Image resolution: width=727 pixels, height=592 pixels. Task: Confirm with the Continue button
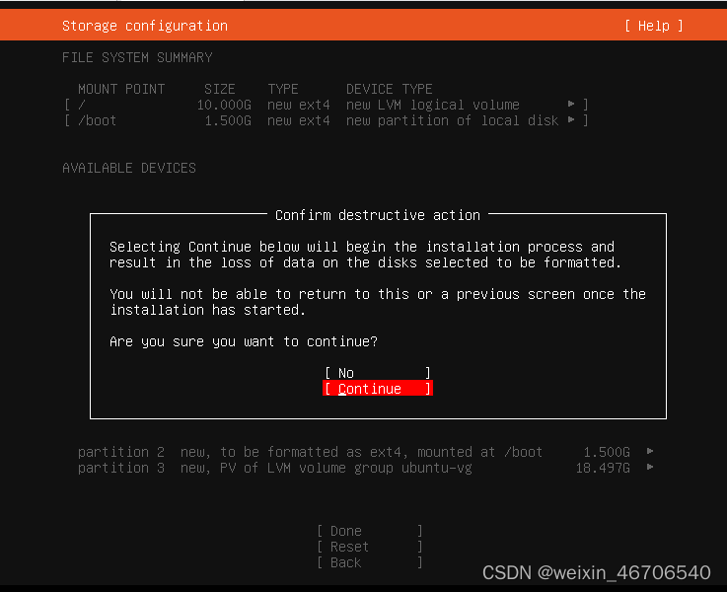tap(378, 389)
